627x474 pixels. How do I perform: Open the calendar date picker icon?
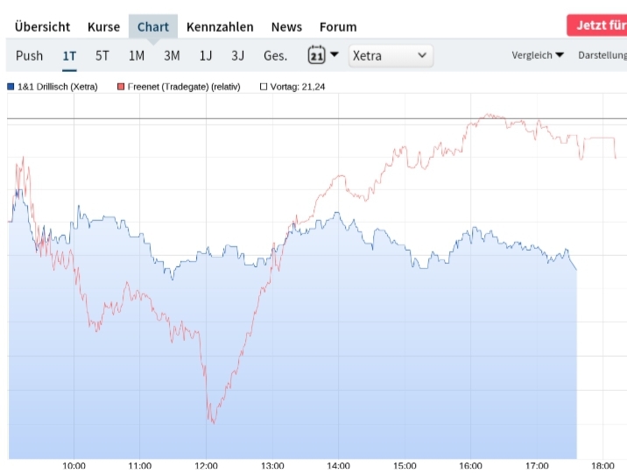[316, 55]
